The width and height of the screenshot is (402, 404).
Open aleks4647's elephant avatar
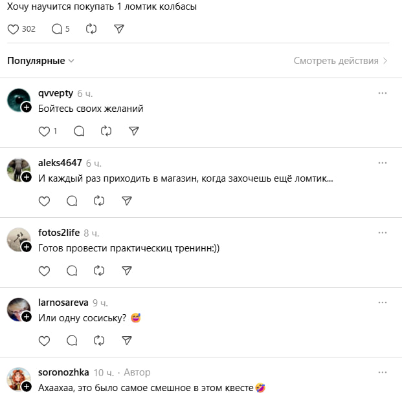point(19,170)
